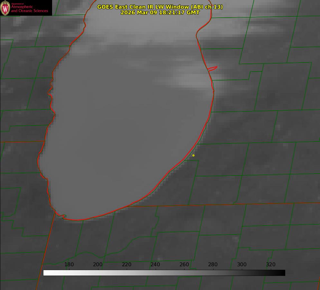Click the GOES East Clean IR title
Screen dimensions: 320x290
tap(160, 7)
